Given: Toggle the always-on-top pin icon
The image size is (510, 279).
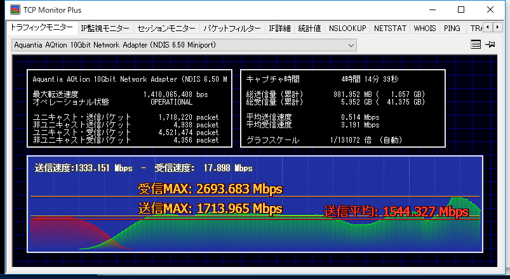Looking at the screenshot, I should 490,44.
